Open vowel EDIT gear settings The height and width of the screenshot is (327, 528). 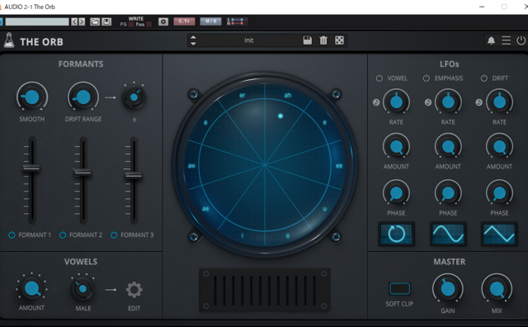pos(134,290)
